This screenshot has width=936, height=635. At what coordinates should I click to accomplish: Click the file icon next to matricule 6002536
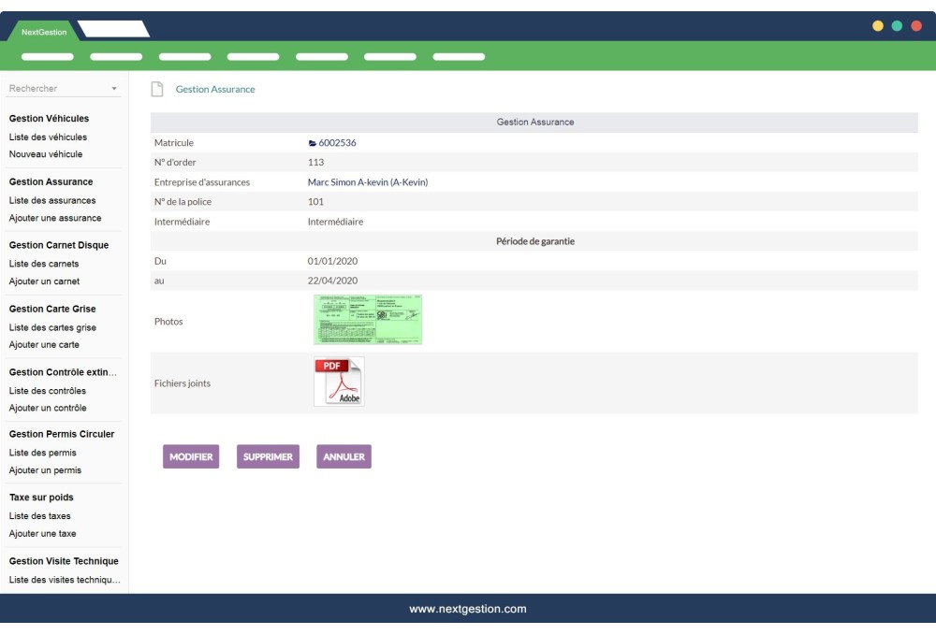click(x=312, y=143)
